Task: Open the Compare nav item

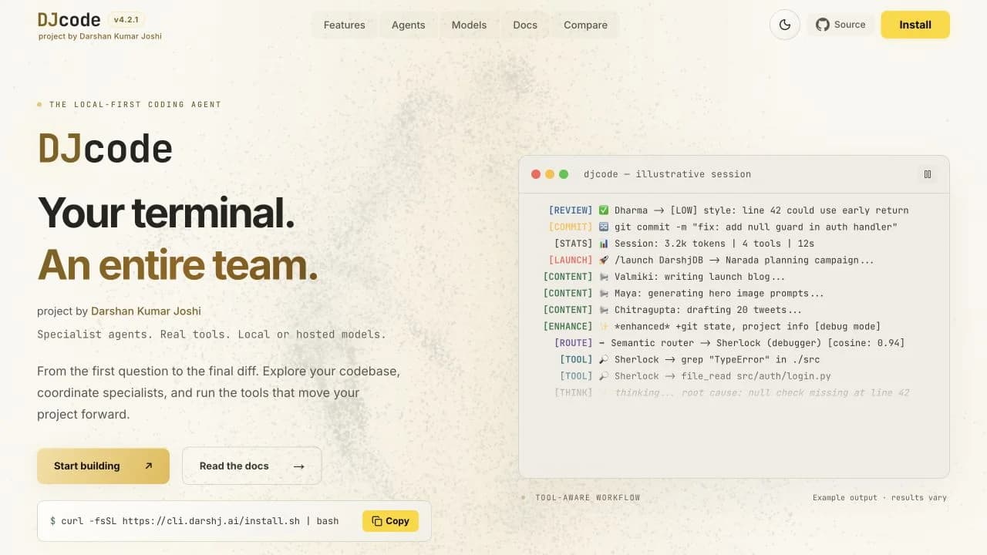Action: [585, 25]
